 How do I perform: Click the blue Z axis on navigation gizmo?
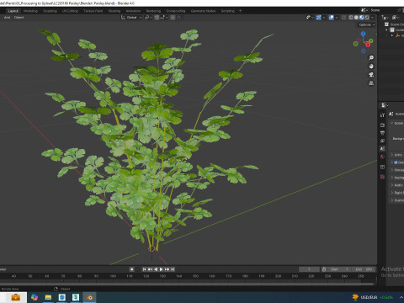(x=364, y=34)
